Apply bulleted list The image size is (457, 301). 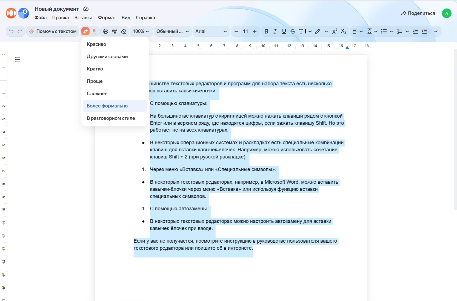(x=384, y=31)
